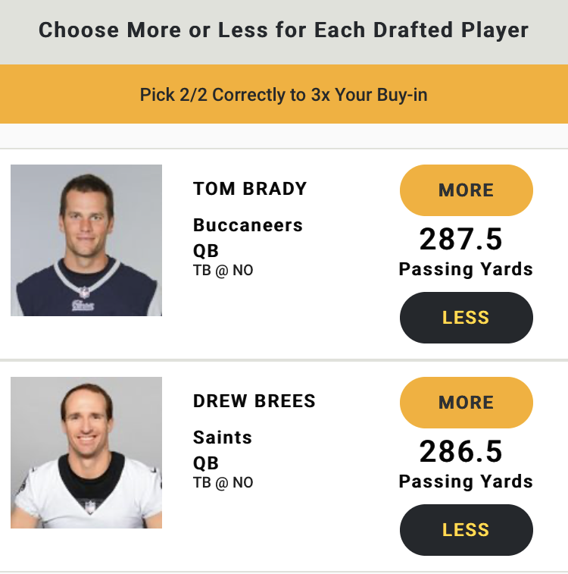The width and height of the screenshot is (568, 574).
Task: Click the Choose More or Less heading
Action: pos(284,30)
